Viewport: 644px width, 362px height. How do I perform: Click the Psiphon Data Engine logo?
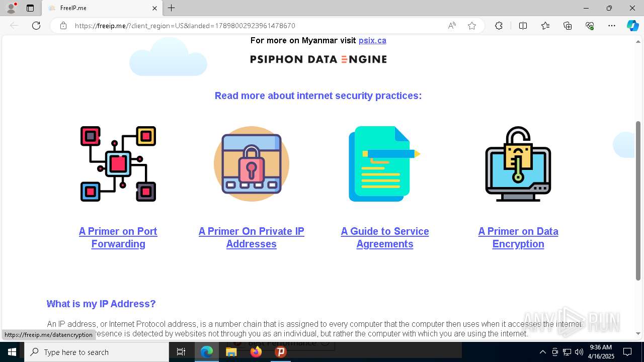point(318,59)
